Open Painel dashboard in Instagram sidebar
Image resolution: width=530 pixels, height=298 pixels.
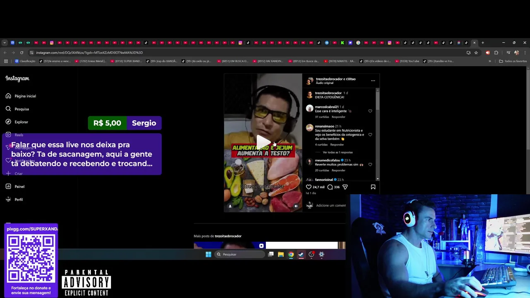15,187
